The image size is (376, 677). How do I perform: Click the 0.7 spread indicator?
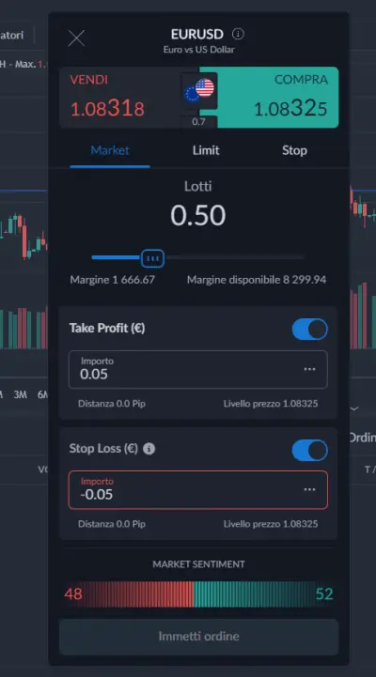(x=198, y=122)
